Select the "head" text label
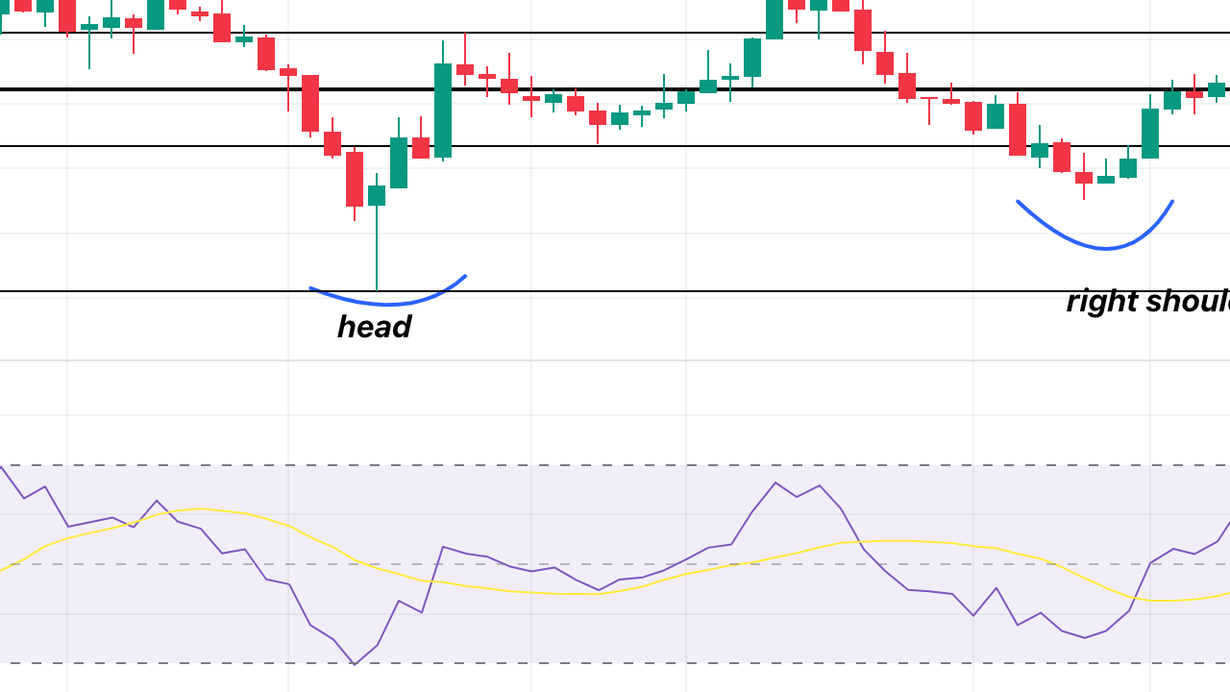This screenshot has width=1230, height=692. click(x=374, y=327)
